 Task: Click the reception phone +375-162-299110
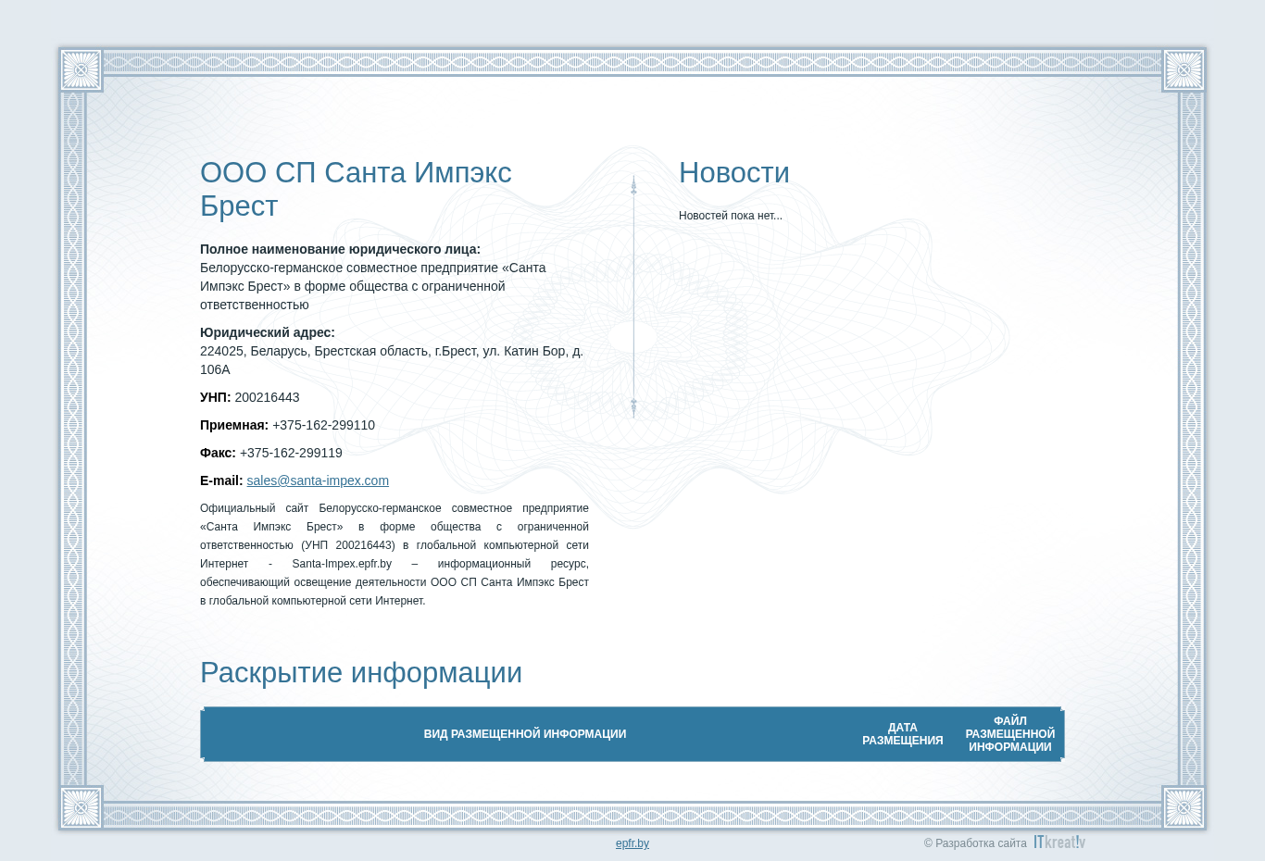coord(323,425)
